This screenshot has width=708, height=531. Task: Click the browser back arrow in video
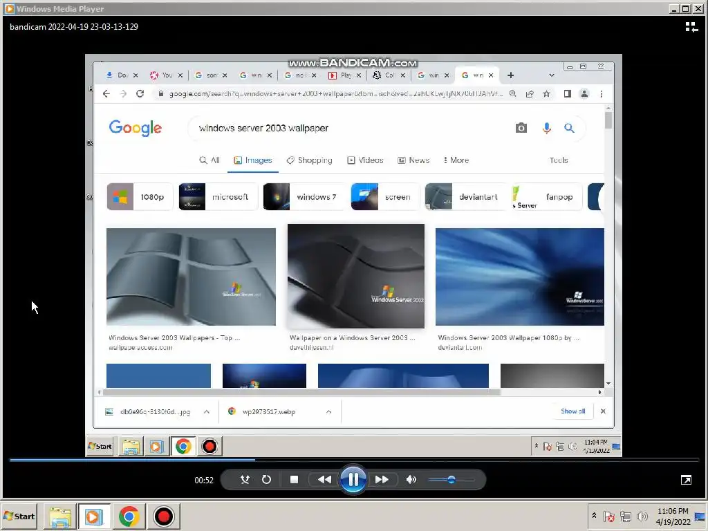(106, 94)
